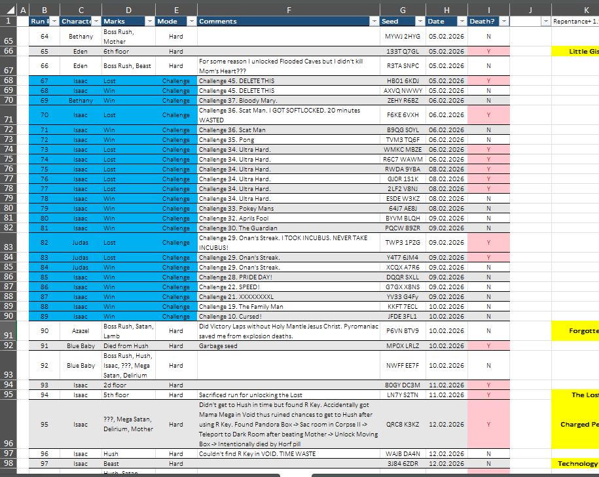Open the Date column filter dropdown
599x477 pixels.
click(462, 22)
